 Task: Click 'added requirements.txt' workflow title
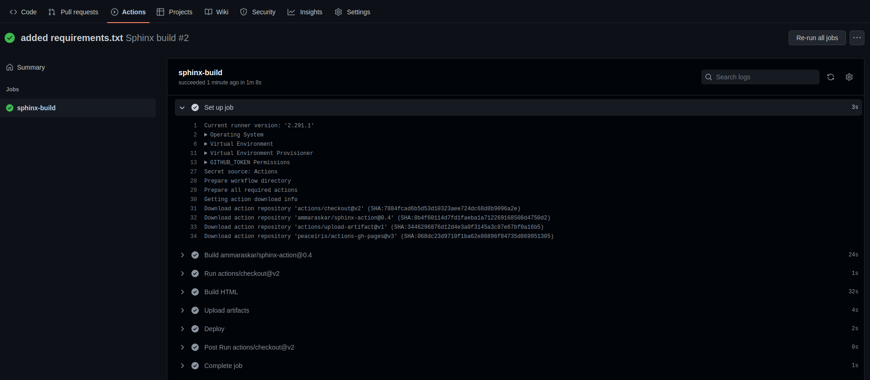pos(72,38)
